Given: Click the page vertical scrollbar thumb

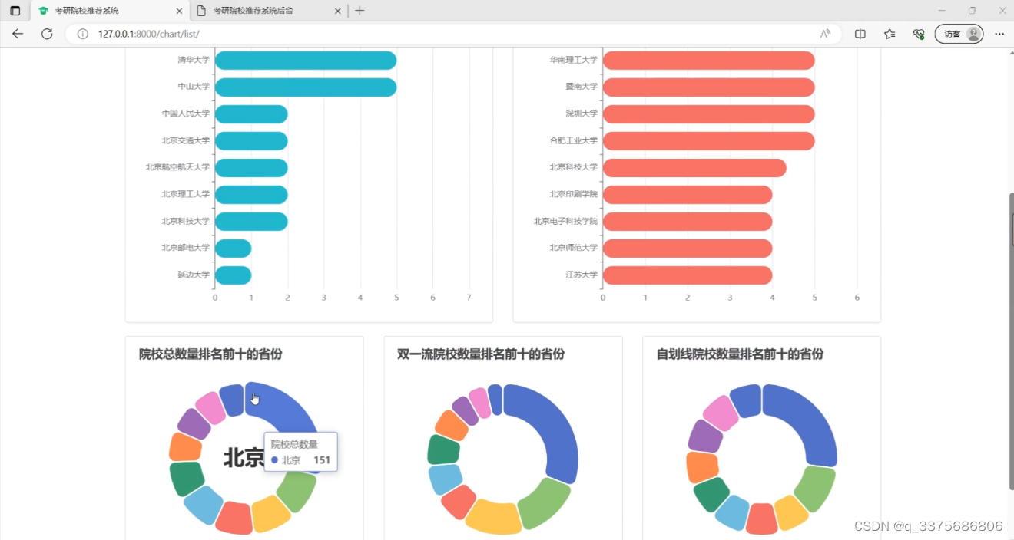Looking at the screenshot, I should coord(1010,341).
